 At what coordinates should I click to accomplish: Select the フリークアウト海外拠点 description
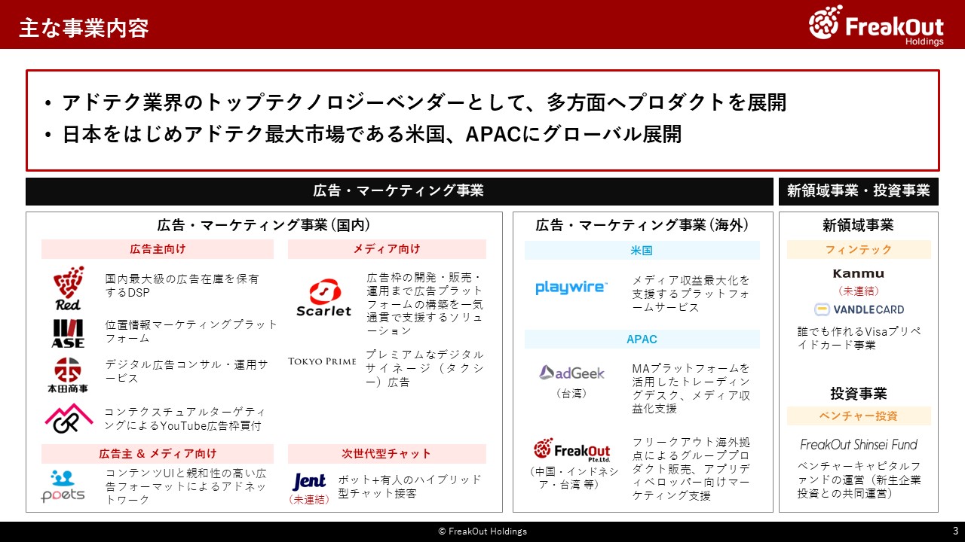[x=691, y=469]
